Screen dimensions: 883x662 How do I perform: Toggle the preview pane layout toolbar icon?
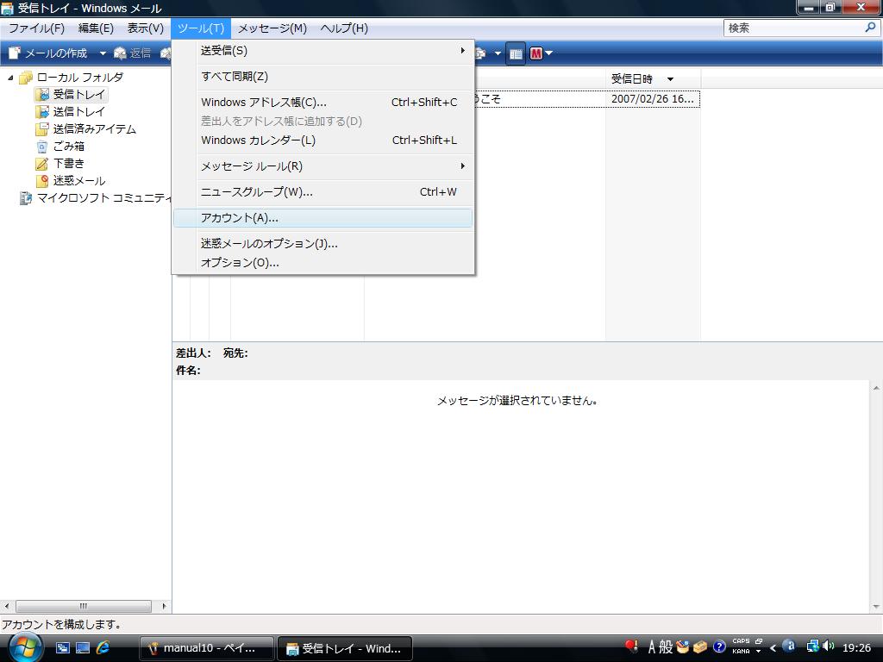(516, 53)
